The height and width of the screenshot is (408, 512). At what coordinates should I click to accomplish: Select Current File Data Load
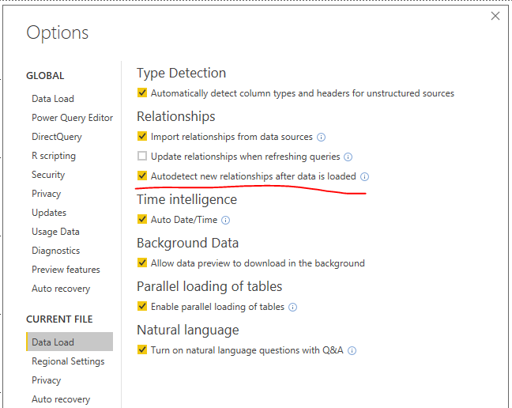(x=70, y=342)
